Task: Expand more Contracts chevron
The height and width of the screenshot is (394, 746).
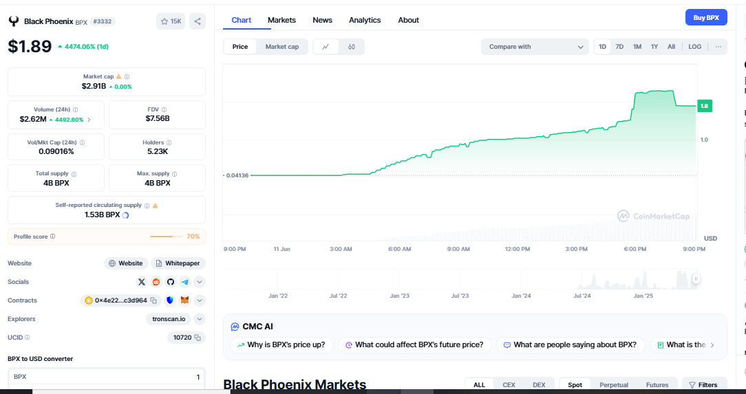Action: click(x=200, y=300)
